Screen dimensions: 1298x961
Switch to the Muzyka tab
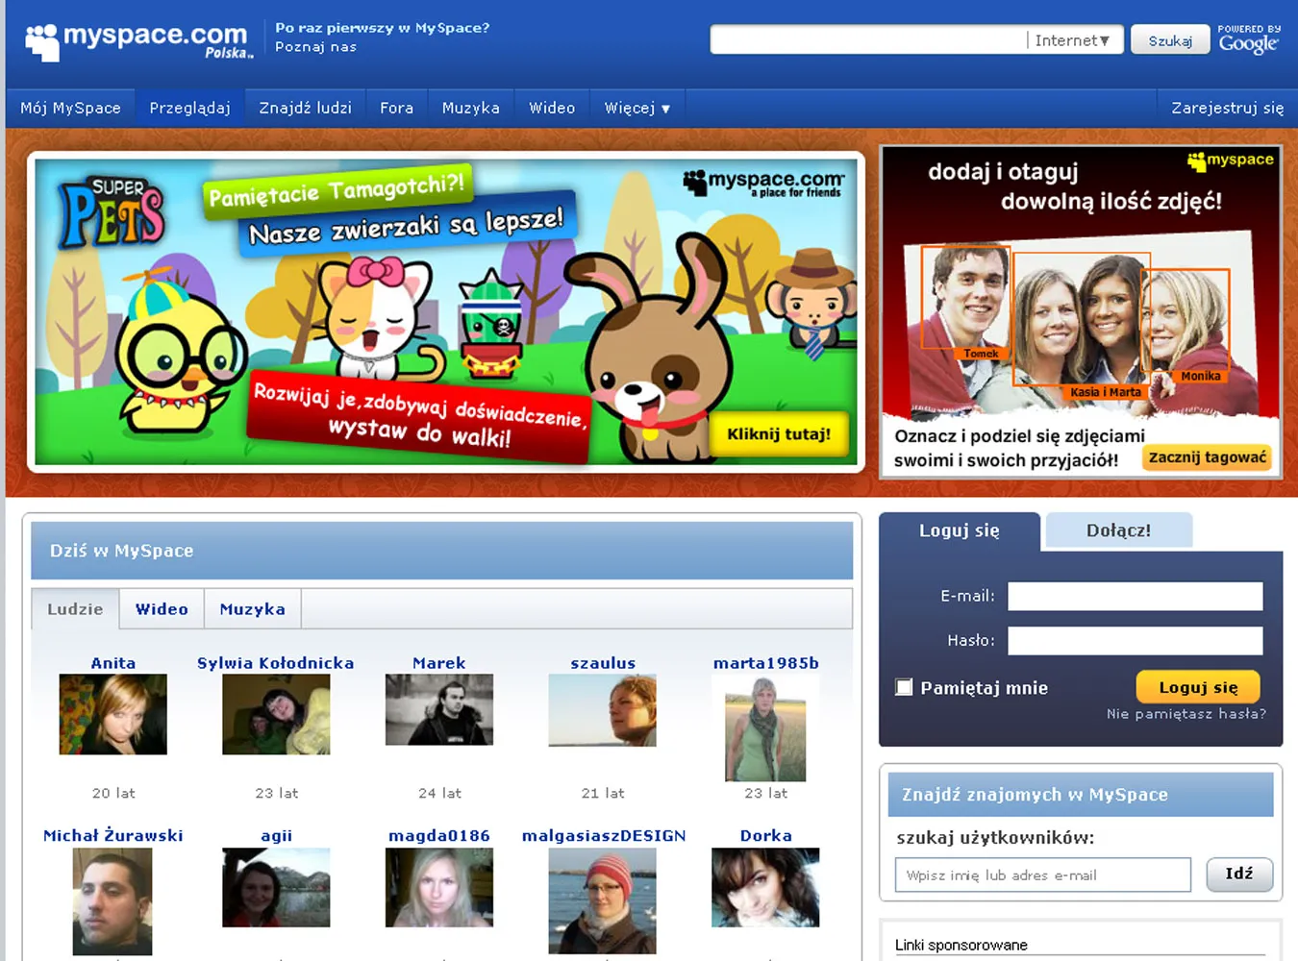[252, 608]
